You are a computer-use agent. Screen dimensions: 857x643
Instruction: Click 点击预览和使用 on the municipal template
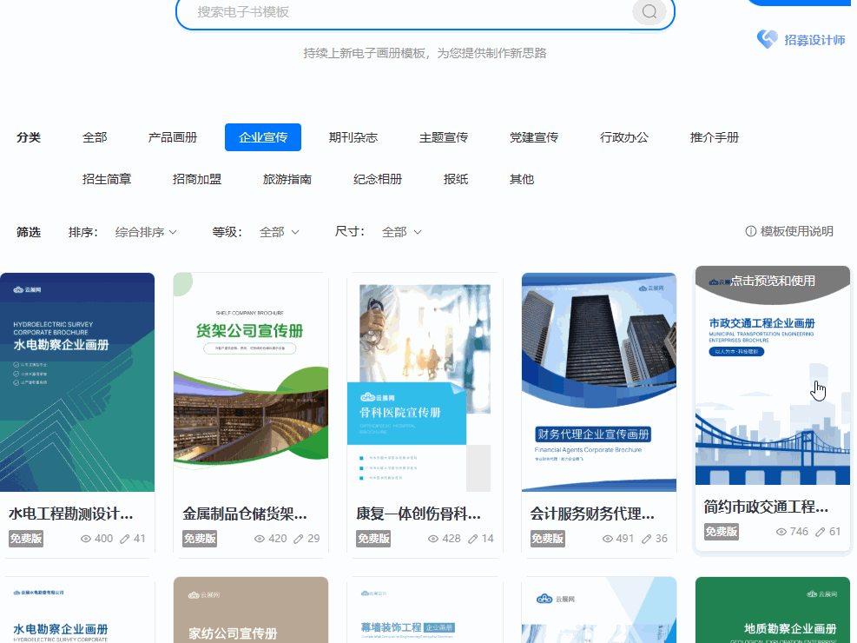772,281
